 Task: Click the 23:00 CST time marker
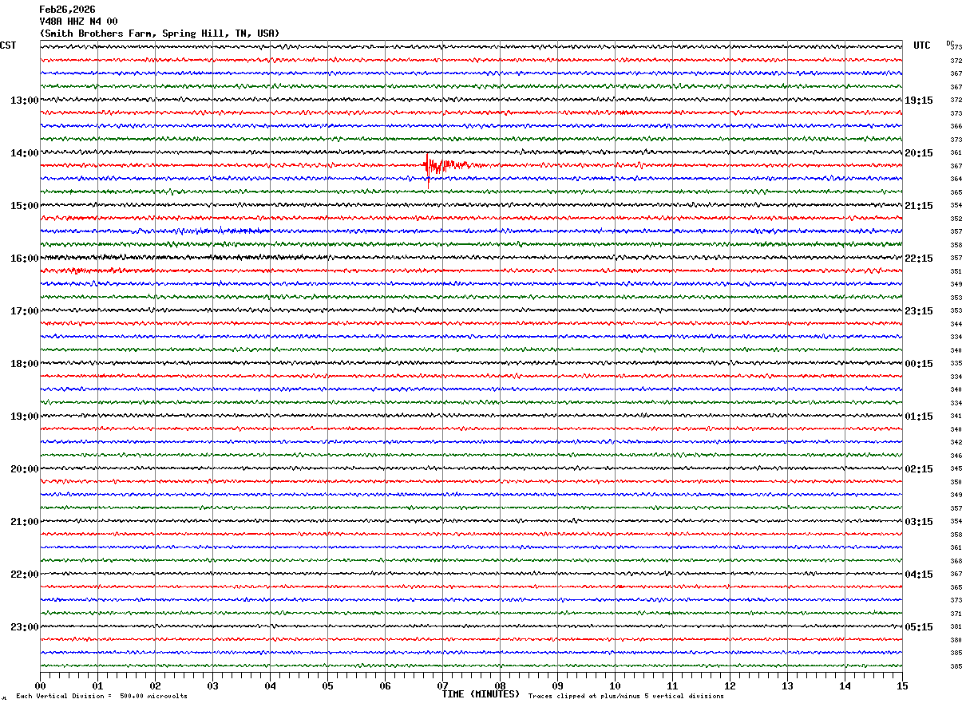pos(24,627)
